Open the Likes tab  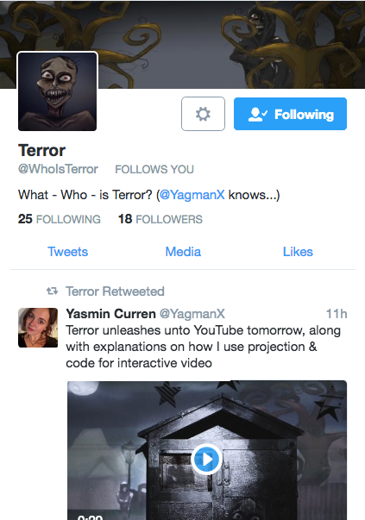coord(298,252)
